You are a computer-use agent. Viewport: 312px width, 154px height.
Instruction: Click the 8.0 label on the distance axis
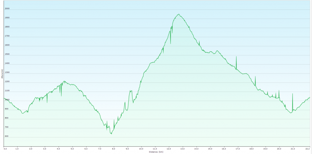(x=114, y=149)
